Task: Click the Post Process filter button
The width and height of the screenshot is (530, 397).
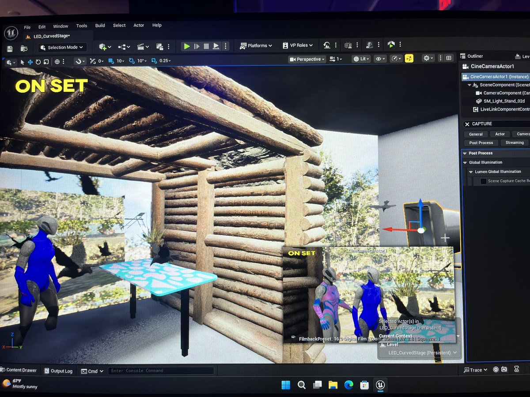Action: [481, 143]
